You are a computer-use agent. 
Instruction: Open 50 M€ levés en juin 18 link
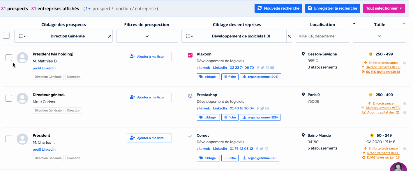383,72
